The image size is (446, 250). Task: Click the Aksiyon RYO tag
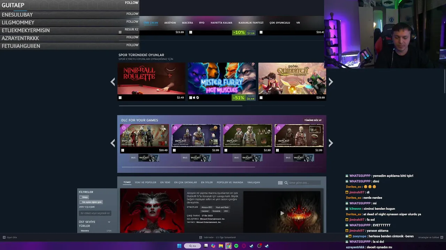pyautogui.click(x=207, y=207)
